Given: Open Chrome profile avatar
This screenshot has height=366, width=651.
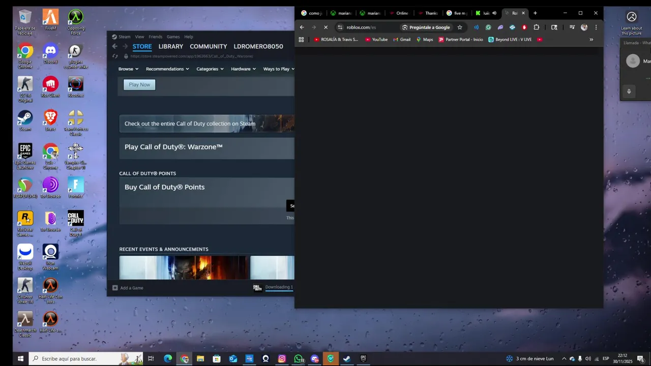Looking at the screenshot, I should click(584, 27).
